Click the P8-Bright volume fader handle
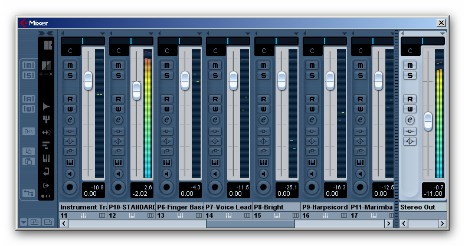Screen dimensions: 465x246 click(x=281, y=81)
